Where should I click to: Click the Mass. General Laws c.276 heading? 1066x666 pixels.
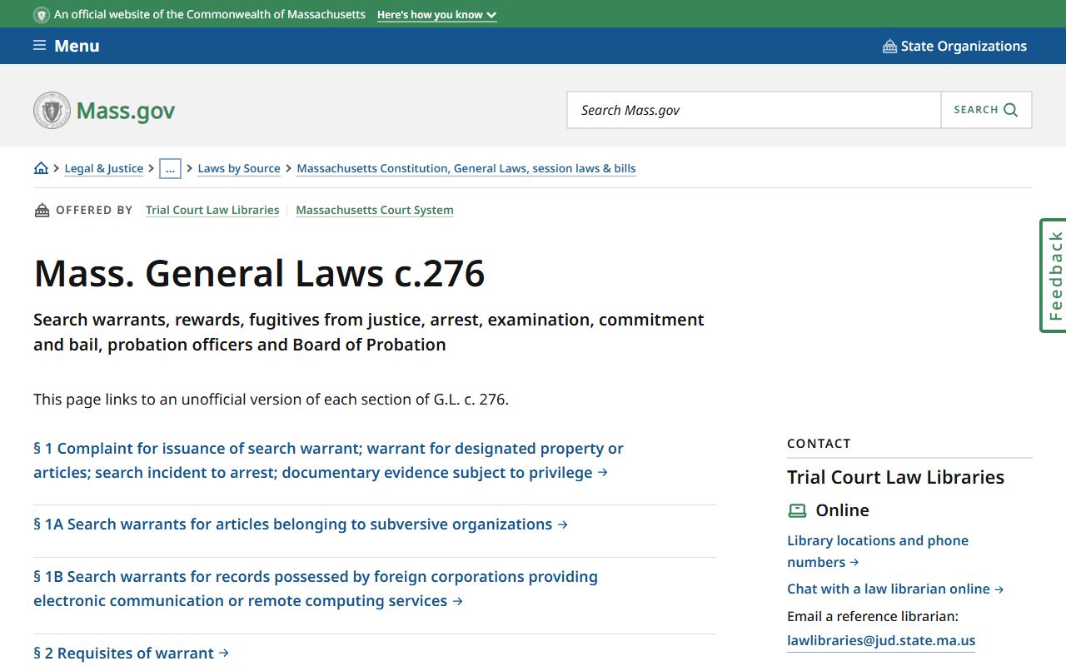point(259,273)
